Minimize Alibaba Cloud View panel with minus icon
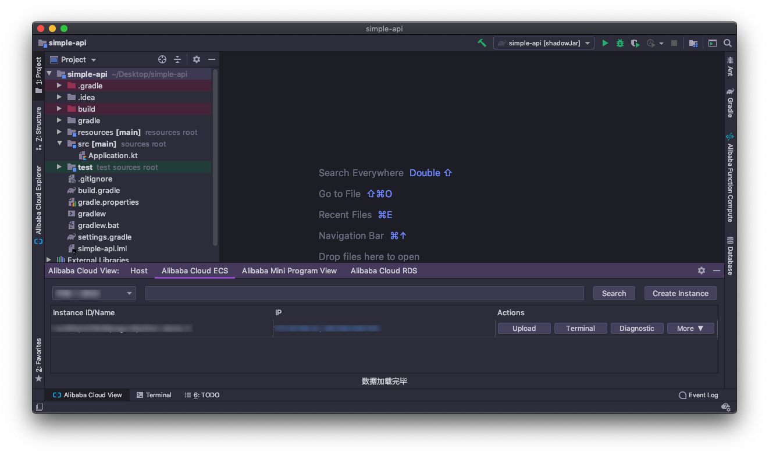 (x=717, y=270)
